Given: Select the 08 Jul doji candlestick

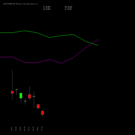Looking at the screenshot, I should tap(34, 96).
